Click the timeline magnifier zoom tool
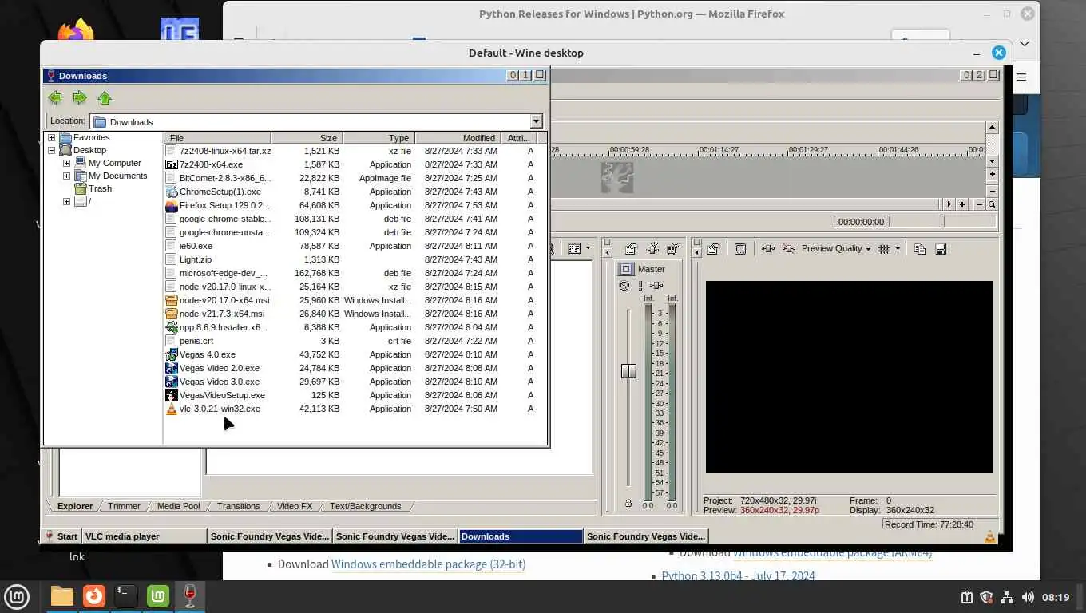1086x613 pixels. point(991,204)
